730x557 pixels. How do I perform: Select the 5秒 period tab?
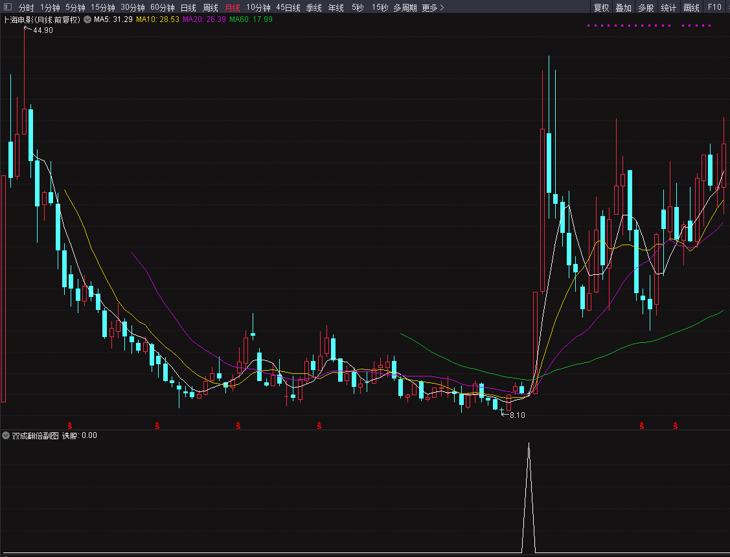point(358,7)
